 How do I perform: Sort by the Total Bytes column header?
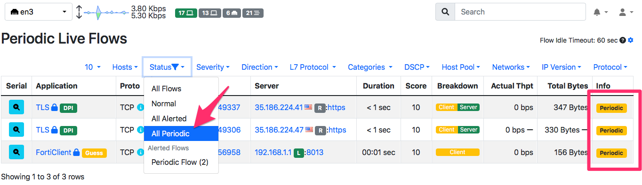(x=568, y=86)
